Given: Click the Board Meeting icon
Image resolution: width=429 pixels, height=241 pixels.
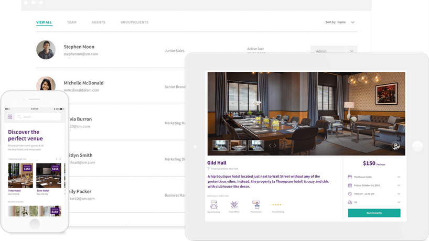Looking at the screenshot, I should 213,205.
